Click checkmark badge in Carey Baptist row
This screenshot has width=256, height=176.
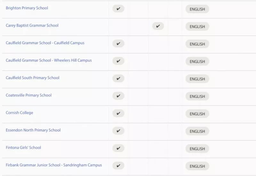click(x=158, y=26)
